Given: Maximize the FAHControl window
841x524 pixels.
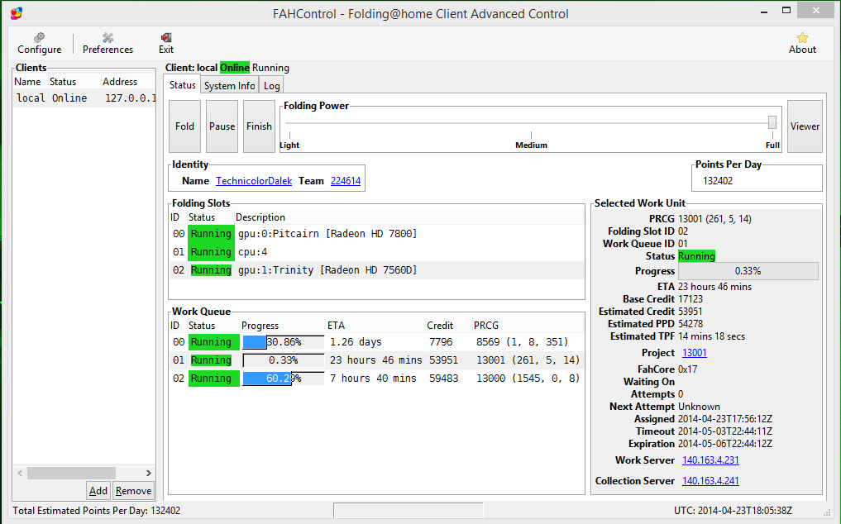Looking at the screenshot, I should (786, 10).
